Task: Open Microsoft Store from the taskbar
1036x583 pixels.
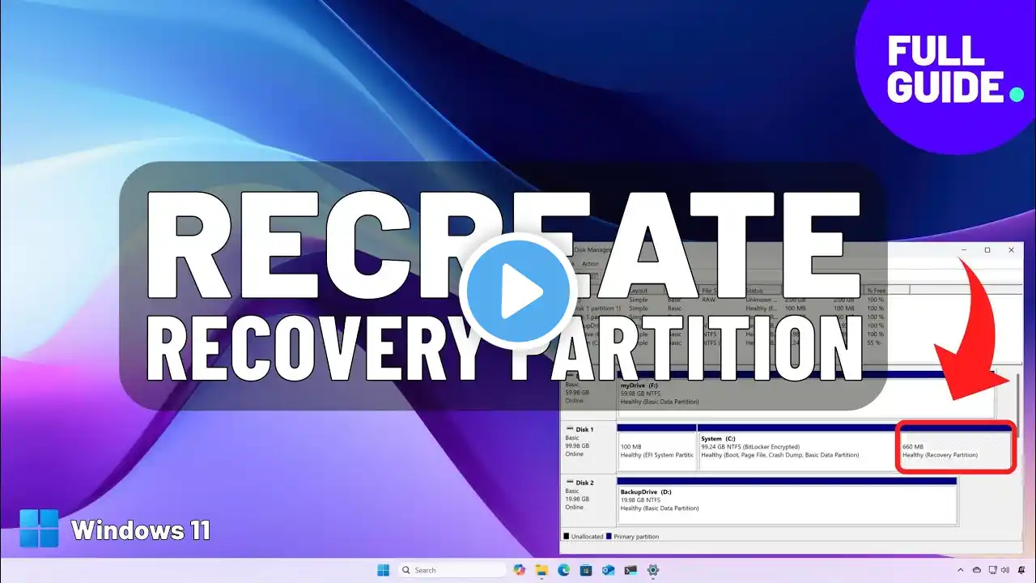Action: tap(586, 570)
